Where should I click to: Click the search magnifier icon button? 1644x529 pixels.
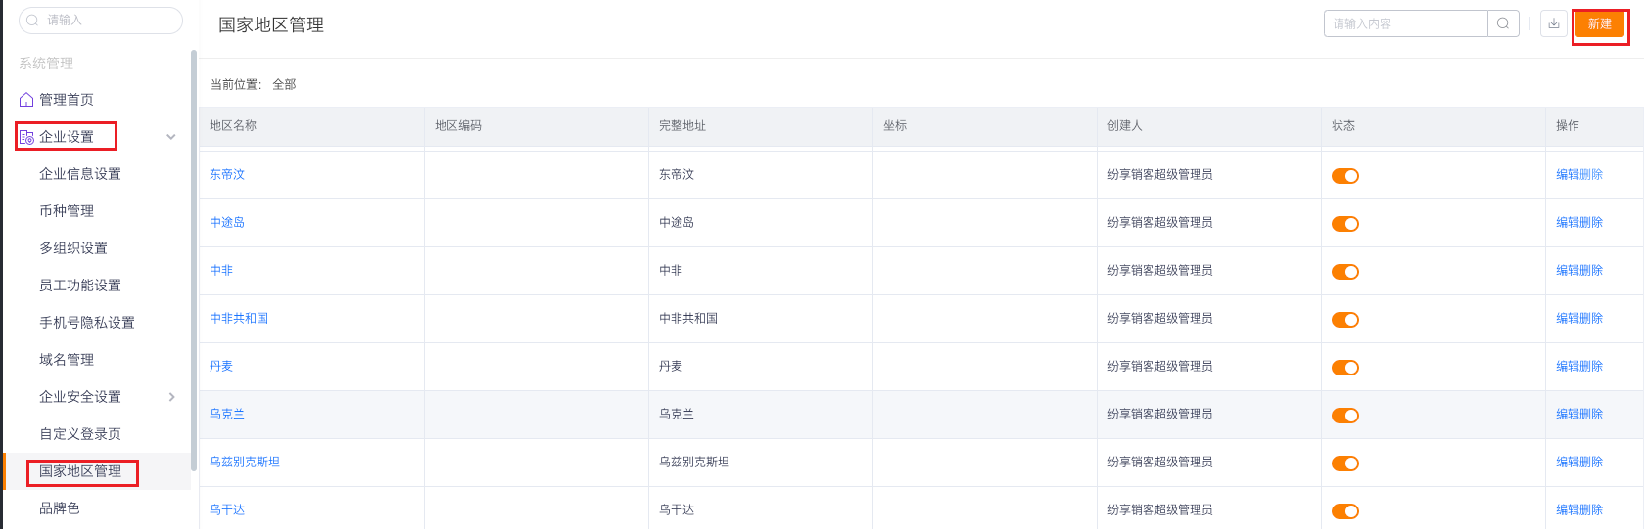[1503, 23]
